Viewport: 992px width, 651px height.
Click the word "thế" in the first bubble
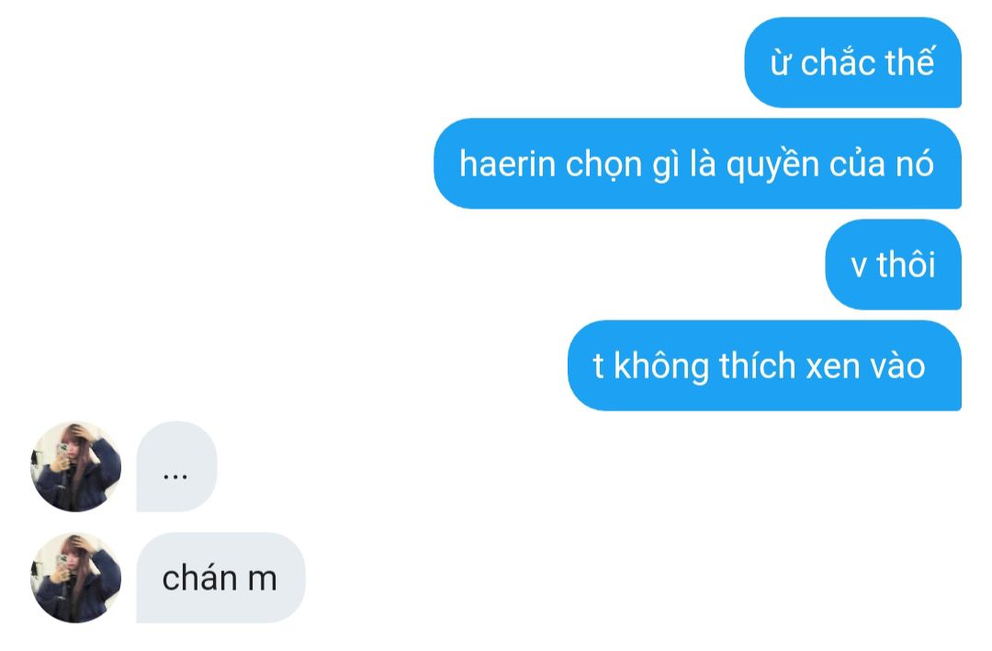[910, 62]
